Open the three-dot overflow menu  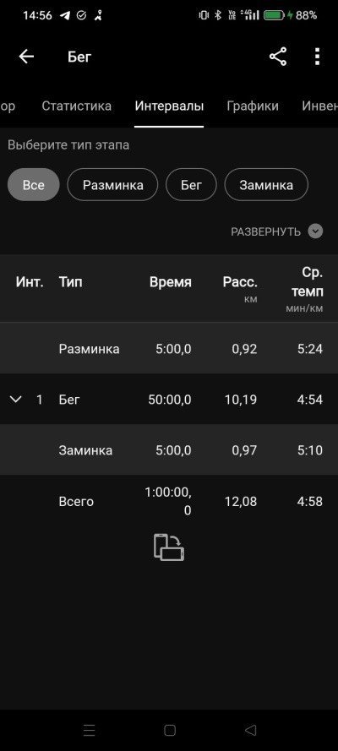[x=317, y=57]
